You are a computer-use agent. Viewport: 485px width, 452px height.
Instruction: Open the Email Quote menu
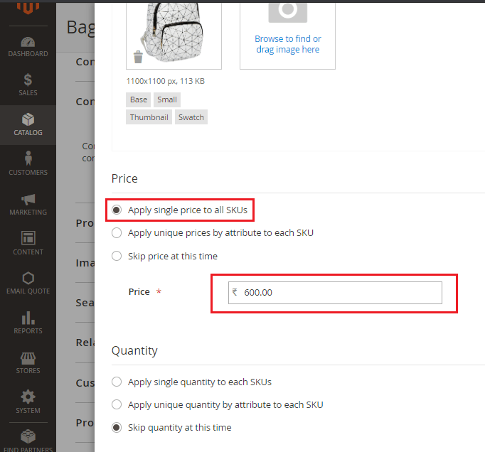point(28,284)
